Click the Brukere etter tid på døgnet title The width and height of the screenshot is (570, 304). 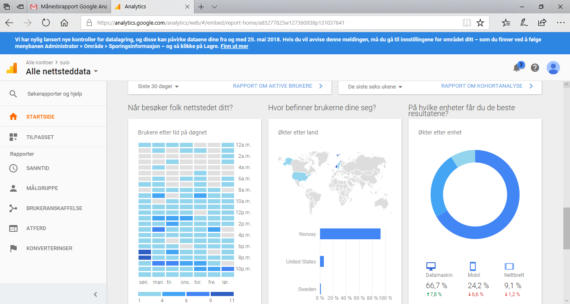click(172, 132)
